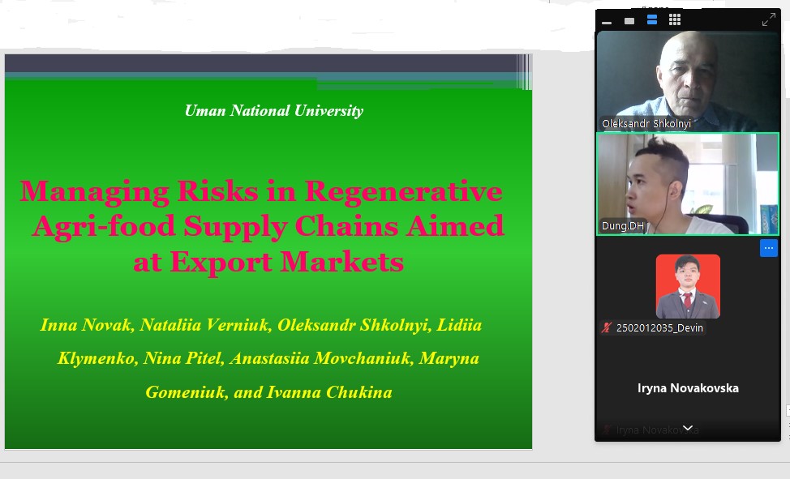
Task: Open the blue ellipsis more options button
Action: (x=768, y=248)
